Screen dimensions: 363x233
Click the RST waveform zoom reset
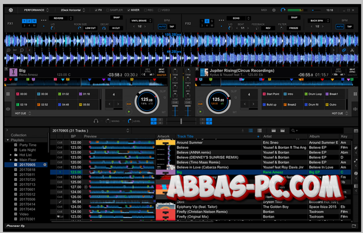pos(15,50)
